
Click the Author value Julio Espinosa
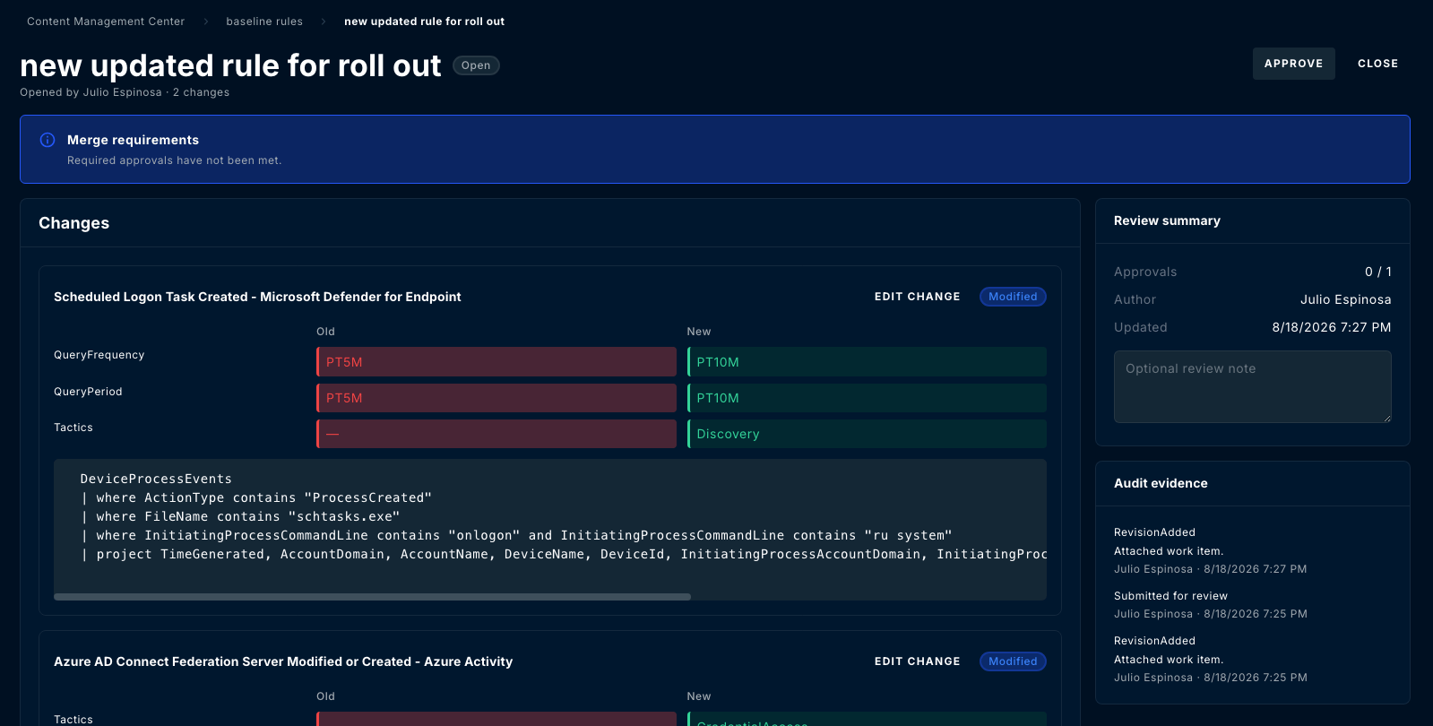tap(1345, 299)
